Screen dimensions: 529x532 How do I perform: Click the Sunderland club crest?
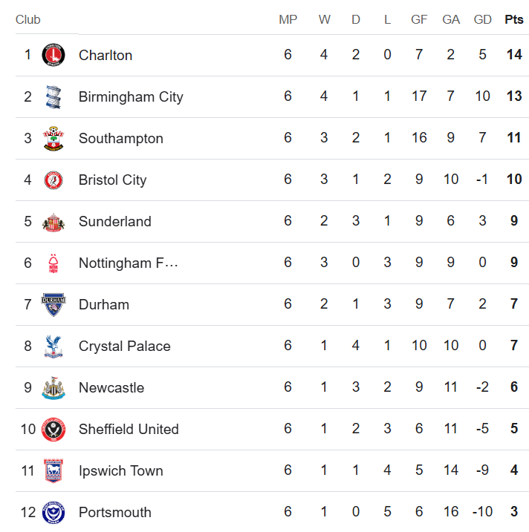pos(53,222)
